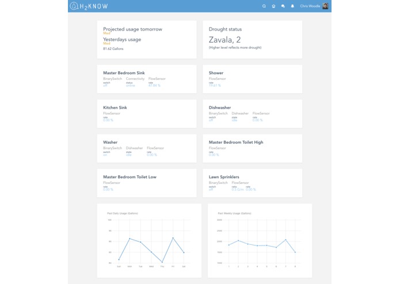Select Kitchen Sink rate 0.00 %
The height and width of the screenshot is (284, 400).
click(108, 120)
